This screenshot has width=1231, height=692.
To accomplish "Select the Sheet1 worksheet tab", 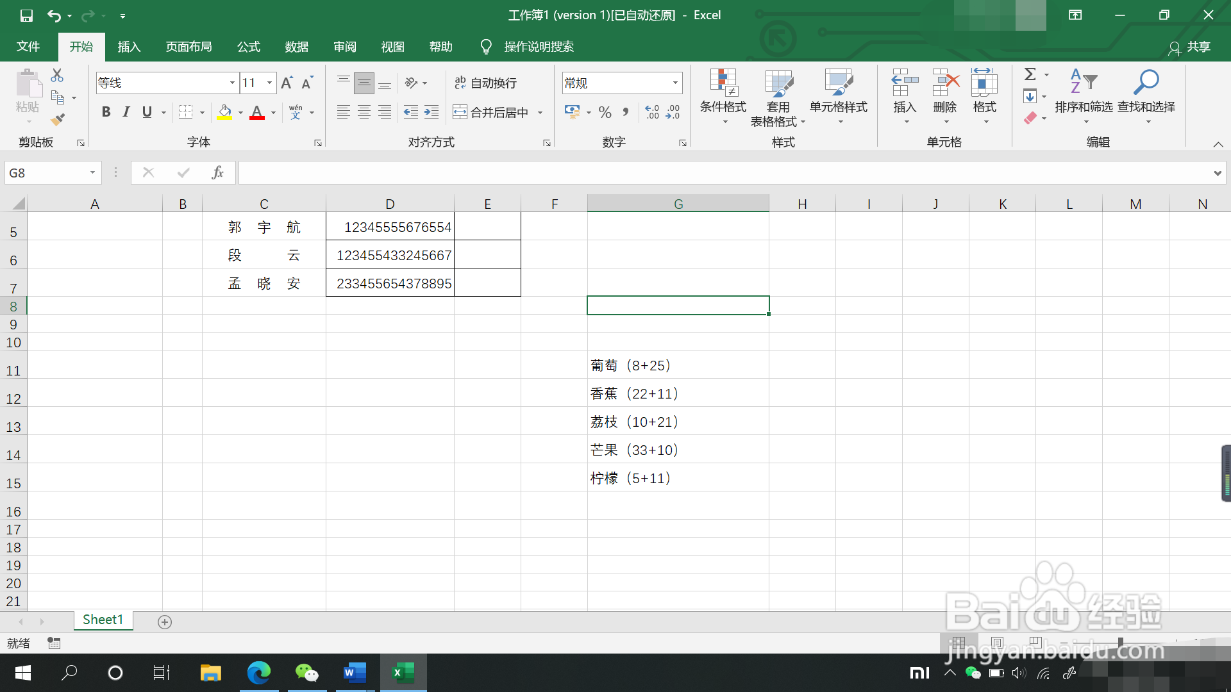I will coord(103,620).
